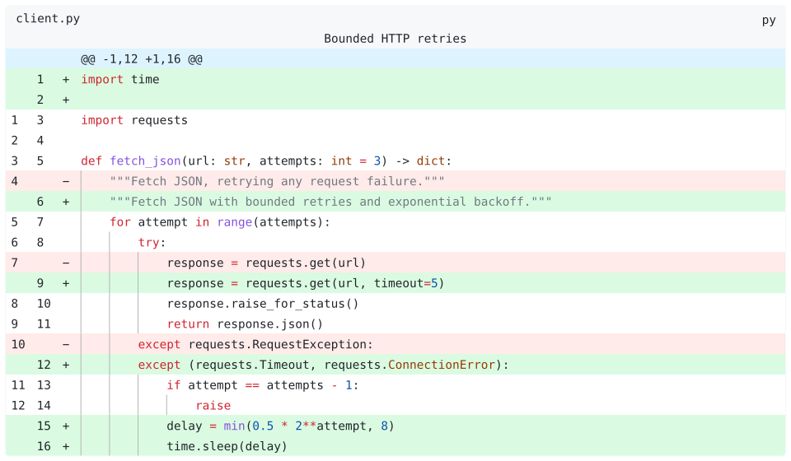The height and width of the screenshot is (461, 791).
Task: Click the 'response.raise_for_status()' line
Action: click(x=395, y=303)
